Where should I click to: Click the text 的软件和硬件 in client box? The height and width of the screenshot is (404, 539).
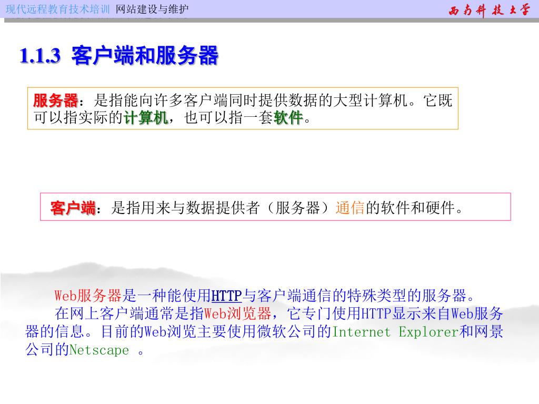pos(410,208)
